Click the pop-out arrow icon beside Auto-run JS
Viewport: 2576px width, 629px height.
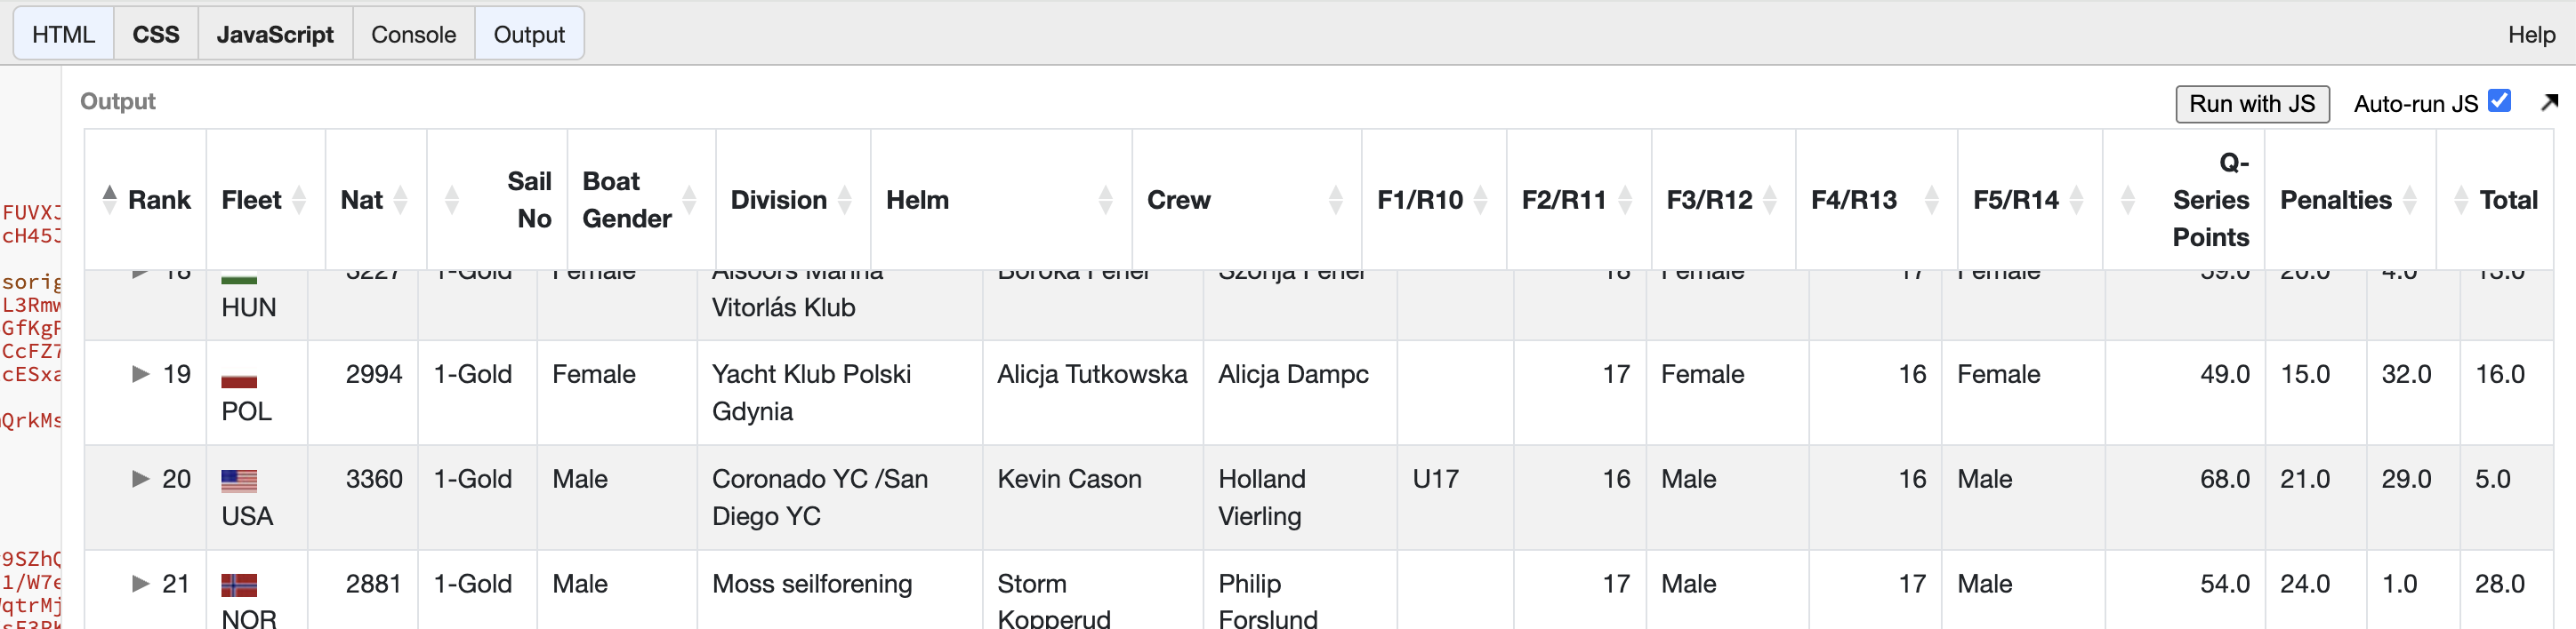point(2548,102)
